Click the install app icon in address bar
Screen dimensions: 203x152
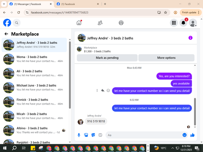159,13
